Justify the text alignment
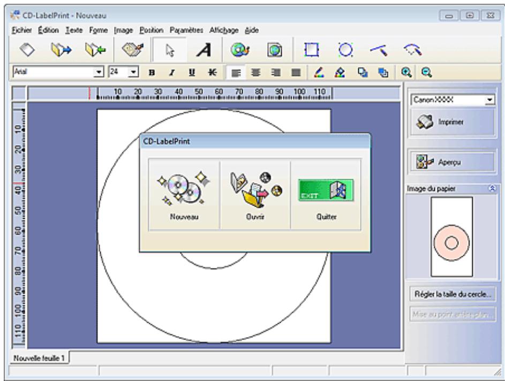The width and height of the screenshot is (505, 381). [296, 73]
